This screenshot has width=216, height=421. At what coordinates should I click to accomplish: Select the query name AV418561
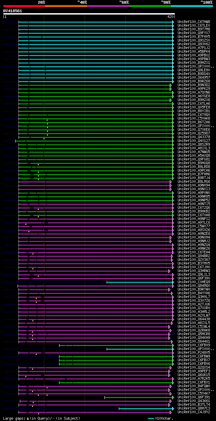pos(12,11)
